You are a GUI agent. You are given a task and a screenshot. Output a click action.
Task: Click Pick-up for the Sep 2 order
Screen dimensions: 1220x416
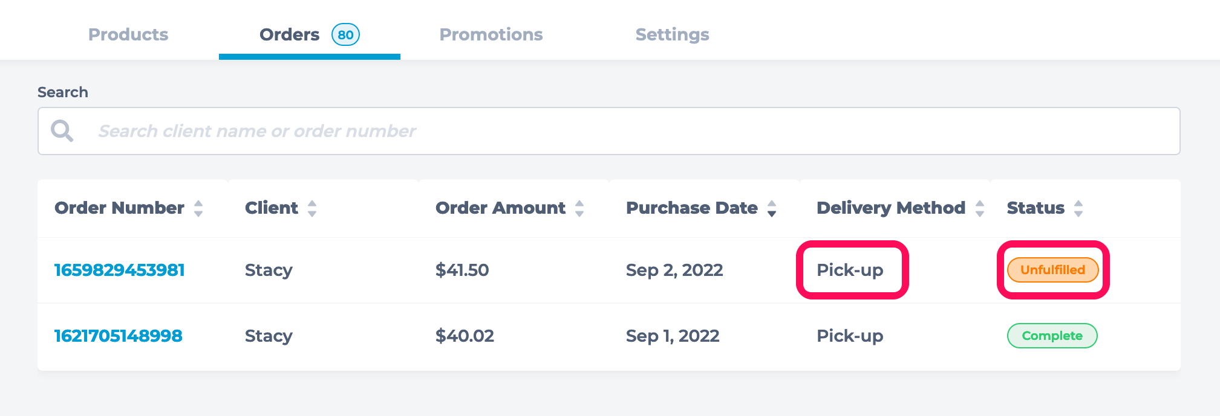tap(850, 270)
